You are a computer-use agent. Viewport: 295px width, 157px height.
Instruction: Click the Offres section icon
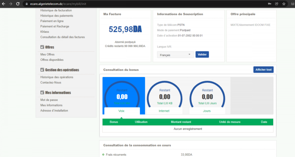pyautogui.click(x=42, y=47)
